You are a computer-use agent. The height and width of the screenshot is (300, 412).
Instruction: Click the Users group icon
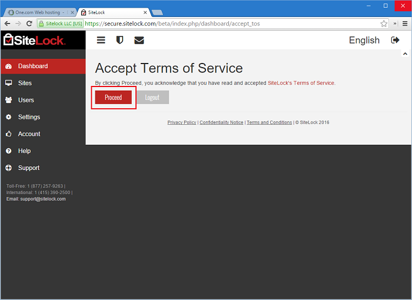pyautogui.click(x=9, y=100)
